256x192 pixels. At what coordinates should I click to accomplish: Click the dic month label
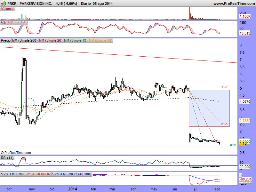52,189
